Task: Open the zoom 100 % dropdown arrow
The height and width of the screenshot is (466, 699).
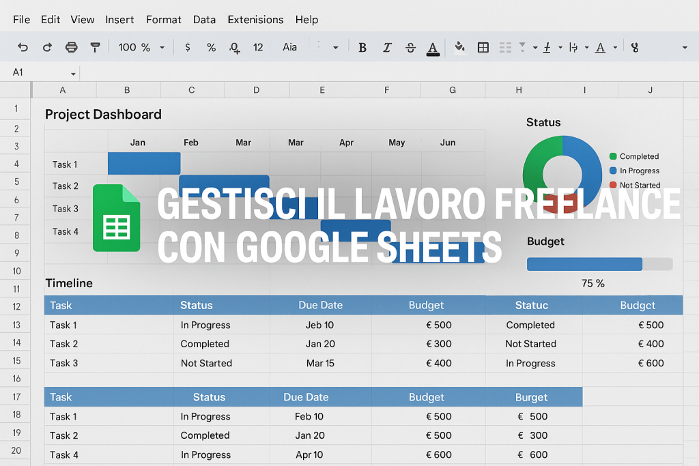Action: [162, 48]
